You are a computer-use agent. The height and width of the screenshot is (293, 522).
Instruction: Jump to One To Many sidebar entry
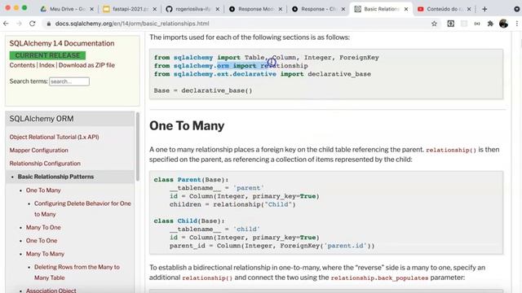pos(43,190)
